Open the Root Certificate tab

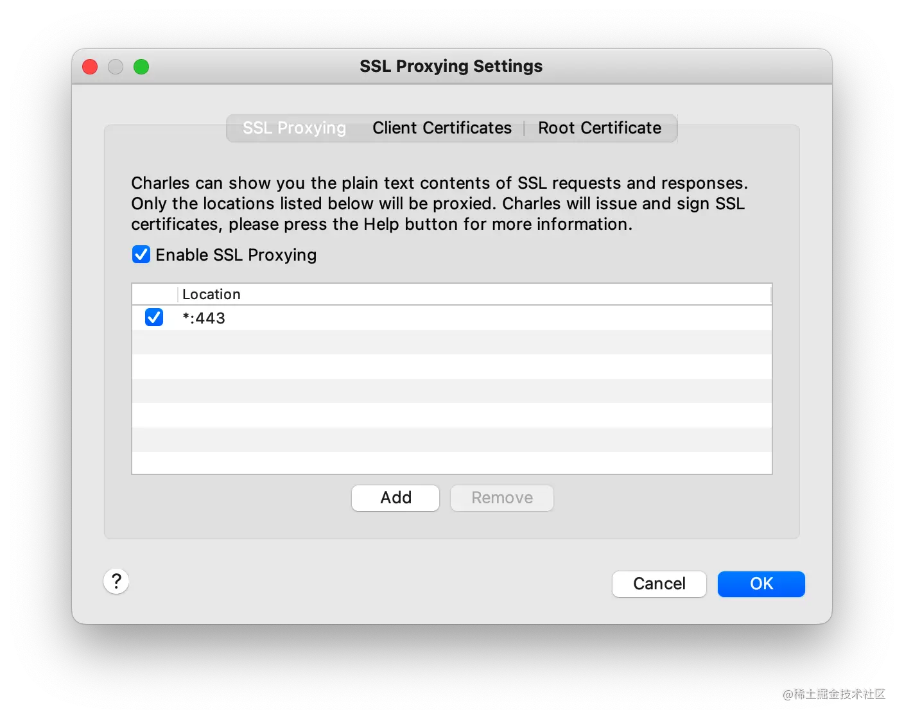(600, 128)
